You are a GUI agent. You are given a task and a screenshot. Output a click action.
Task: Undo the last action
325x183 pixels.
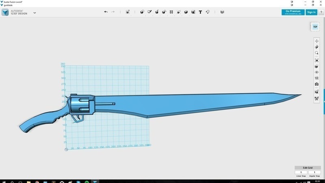tap(106, 12)
